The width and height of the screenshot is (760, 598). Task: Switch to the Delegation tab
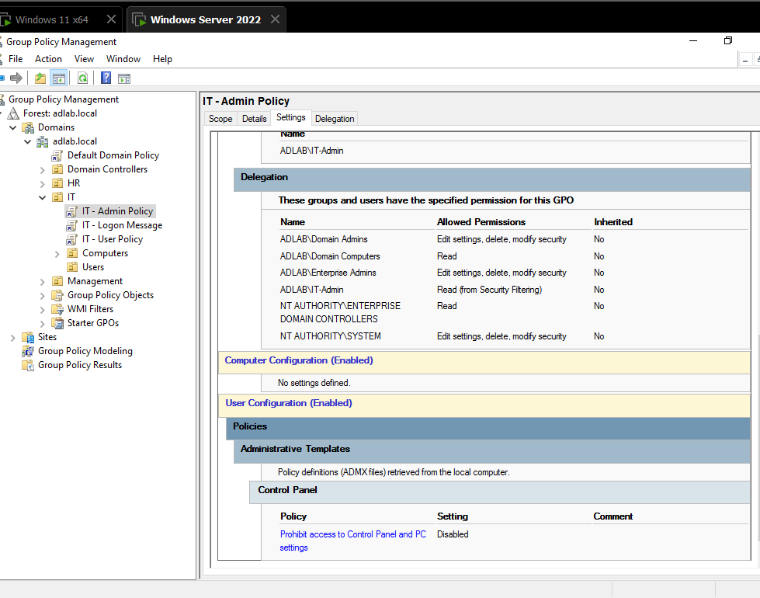coord(335,119)
